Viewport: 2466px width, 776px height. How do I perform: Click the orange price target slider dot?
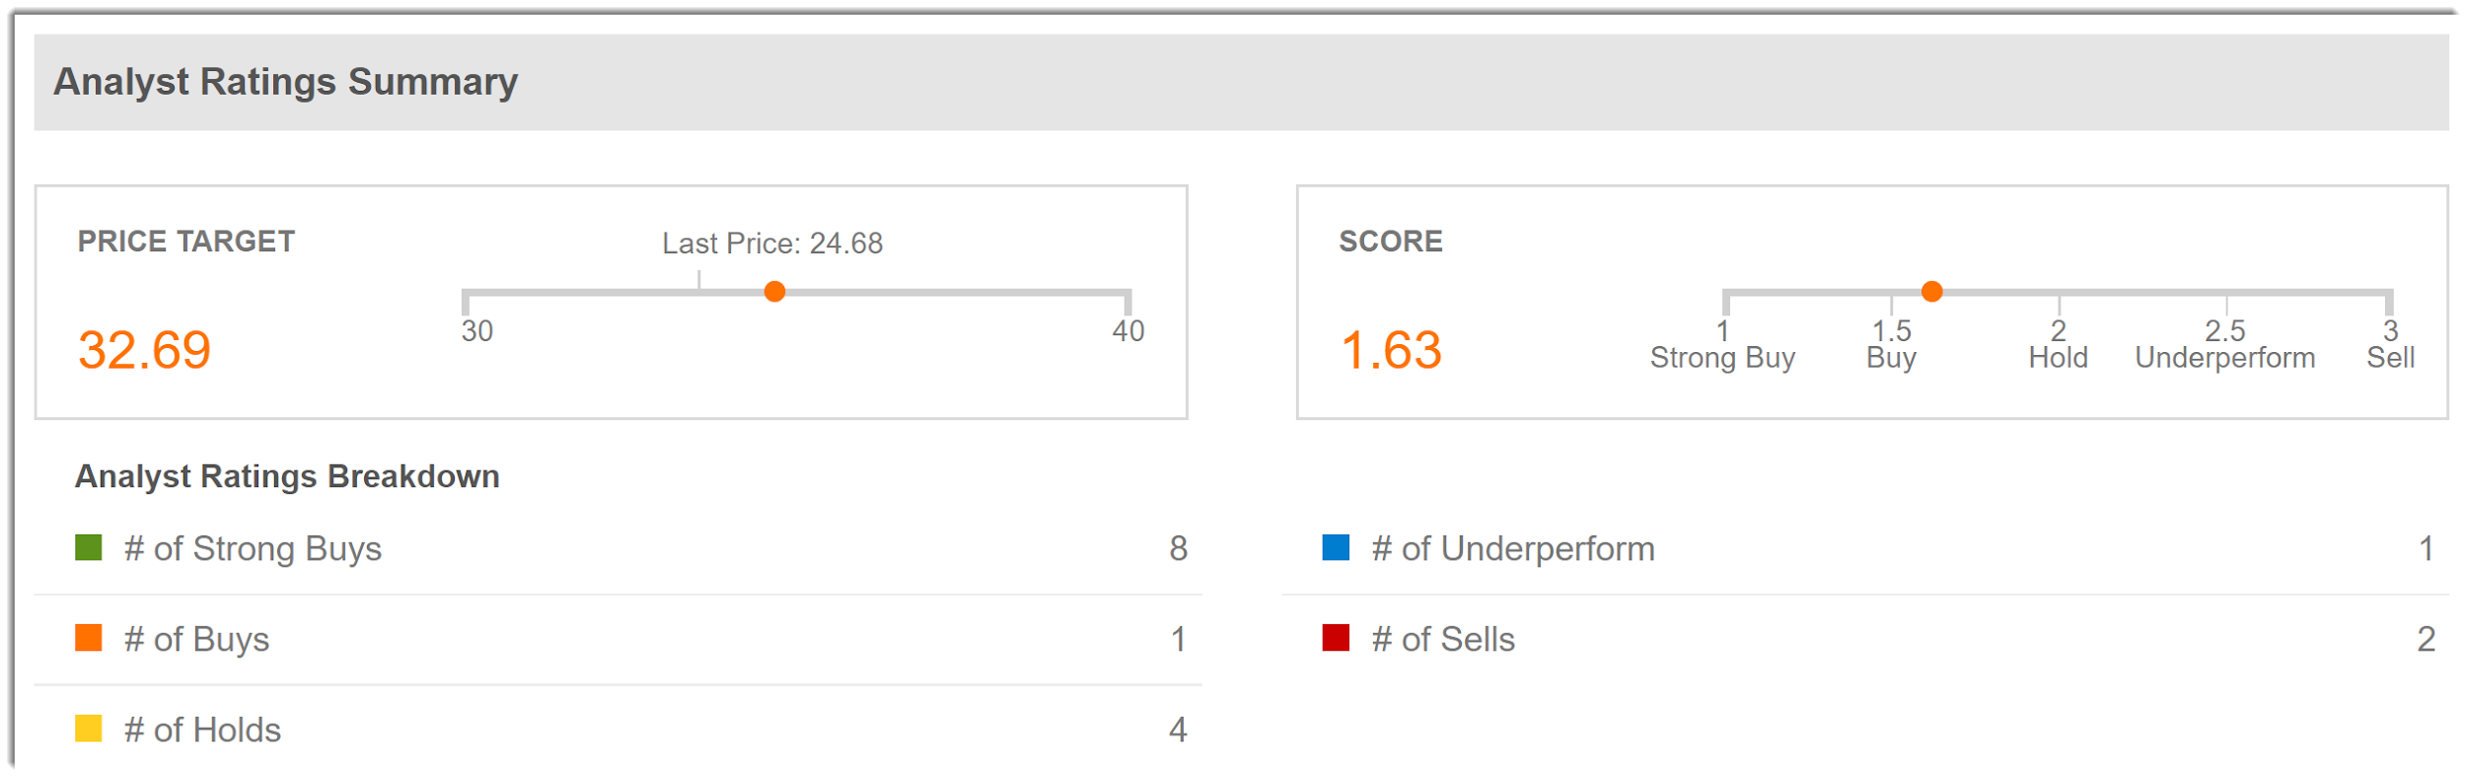775,292
